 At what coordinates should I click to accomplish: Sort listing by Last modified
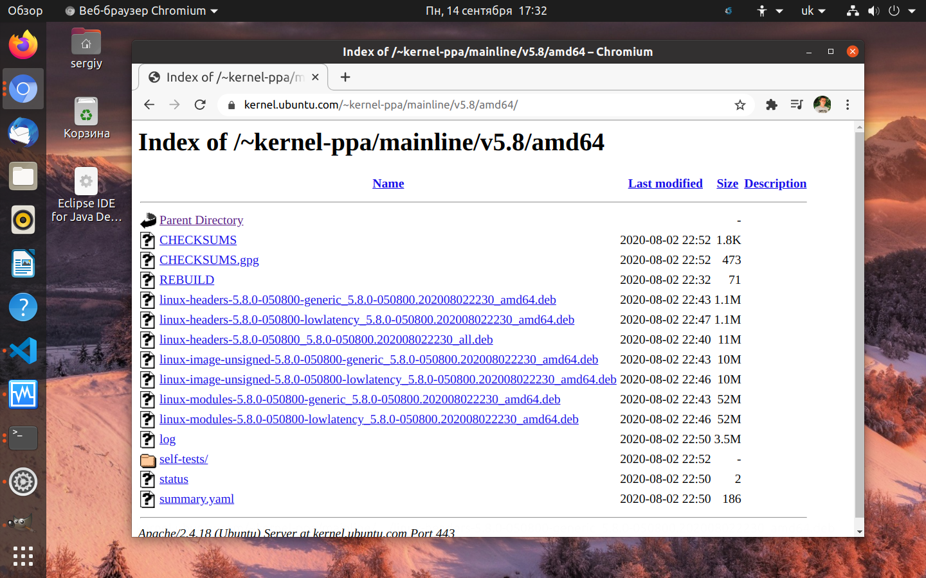point(665,184)
